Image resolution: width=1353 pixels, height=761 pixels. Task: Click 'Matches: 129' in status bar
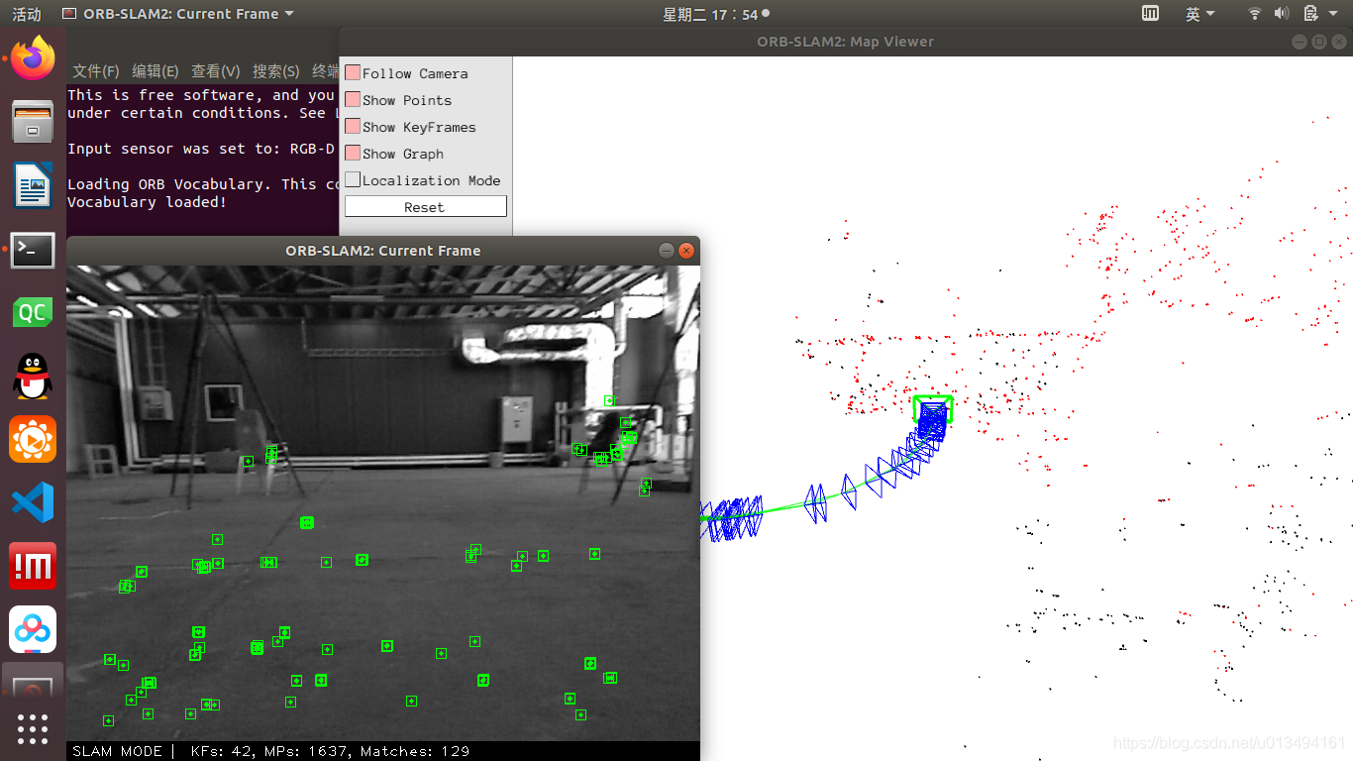[414, 751]
